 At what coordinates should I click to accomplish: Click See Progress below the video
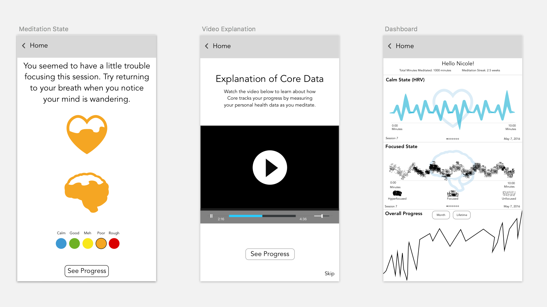(270, 254)
